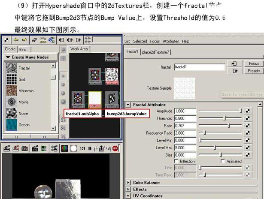This screenshot has height=199, width=264.
Task: Click the map button beside Threshold
Action: coord(248,118)
